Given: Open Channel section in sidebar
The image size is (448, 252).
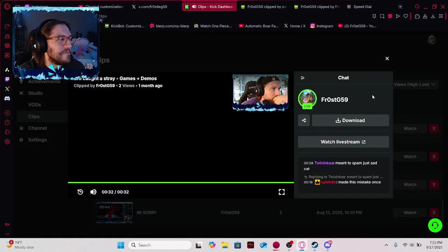Looking at the screenshot, I should pyautogui.click(x=37, y=128).
